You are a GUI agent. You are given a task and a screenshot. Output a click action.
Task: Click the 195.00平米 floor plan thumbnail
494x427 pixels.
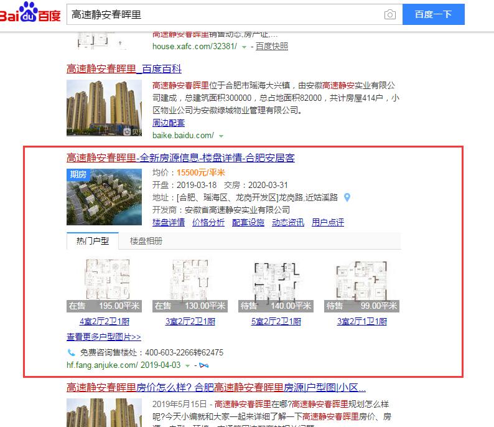click(105, 284)
